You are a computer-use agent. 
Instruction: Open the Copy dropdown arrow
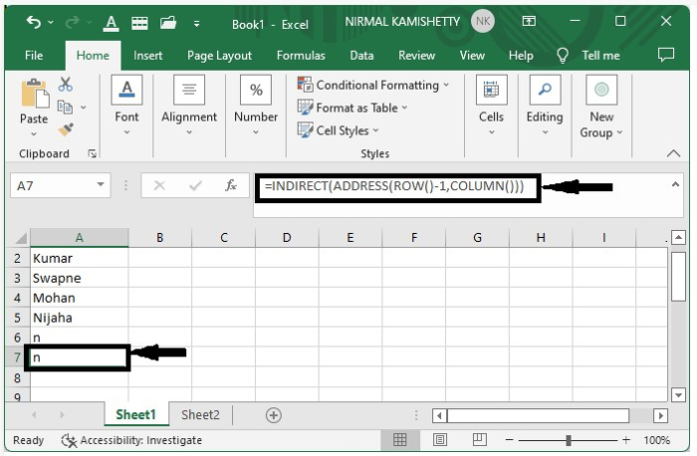[83, 108]
